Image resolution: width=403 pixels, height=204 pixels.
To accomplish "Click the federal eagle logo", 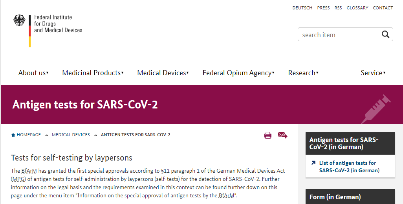I will click(x=20, y=20).
